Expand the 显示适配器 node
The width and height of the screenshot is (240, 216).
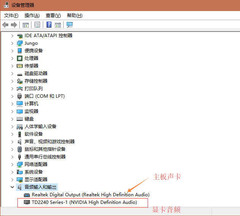tap(12, 180)
